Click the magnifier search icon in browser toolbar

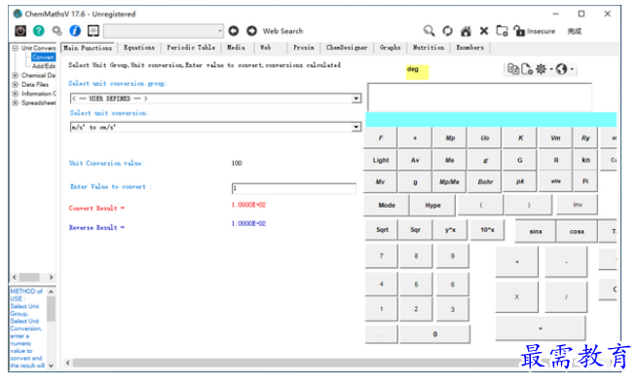pyautogui.click(x=429, y=30)
